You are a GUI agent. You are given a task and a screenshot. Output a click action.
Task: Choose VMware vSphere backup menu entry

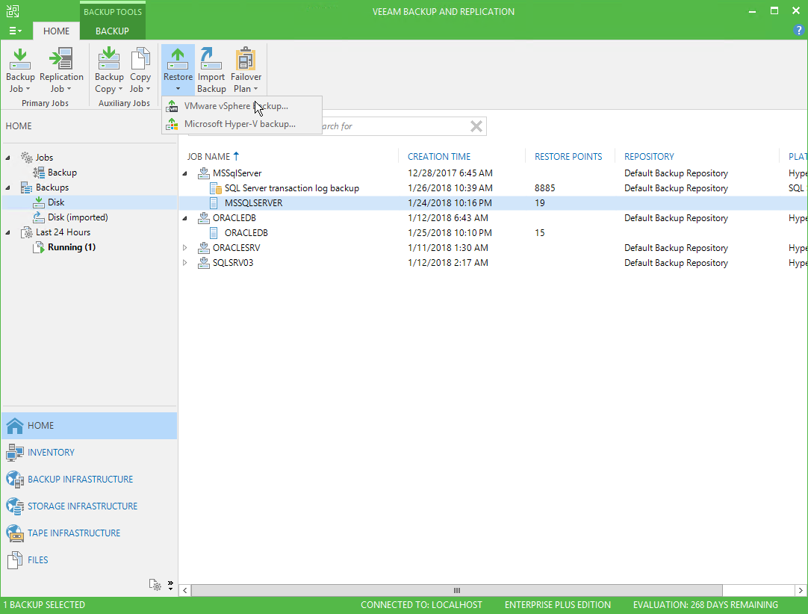[242, 106]
